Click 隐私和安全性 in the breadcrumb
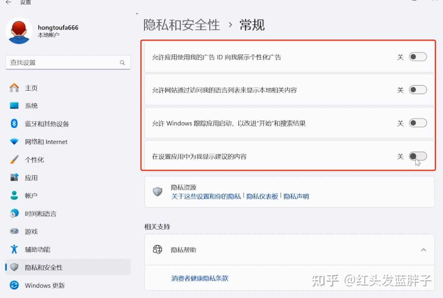This screenshot has height=298, width=443. click(182, 25)
